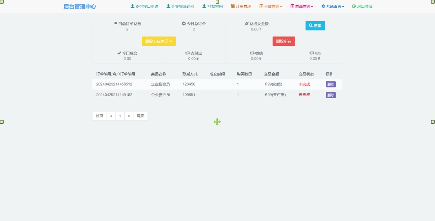Viewport: 435px width, 221px height.
Task: Open the 系统设置 dropdown menu
Action: pyautogui.click(x=333, y=7)
